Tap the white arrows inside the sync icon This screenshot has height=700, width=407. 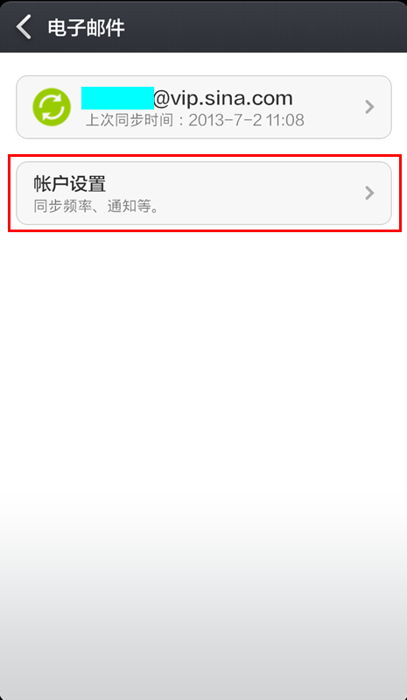coord(52,107)
